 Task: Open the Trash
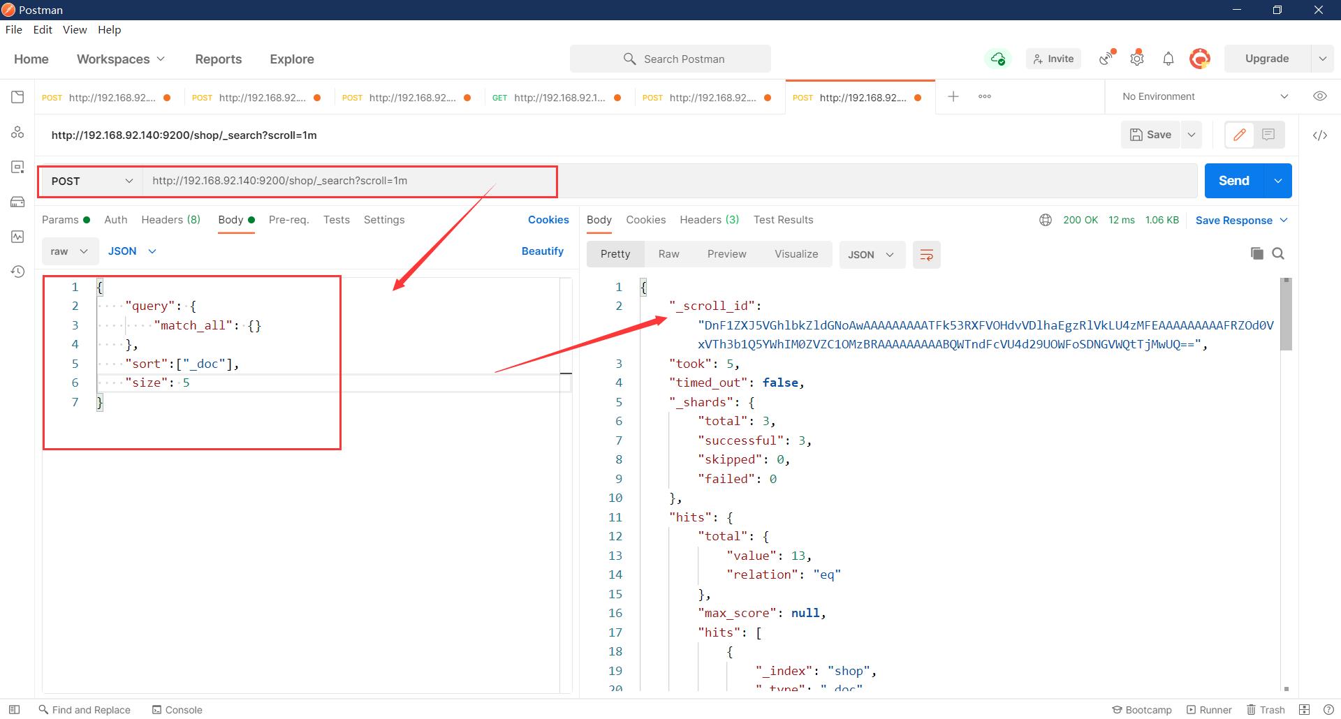[x=1266, y=709]
